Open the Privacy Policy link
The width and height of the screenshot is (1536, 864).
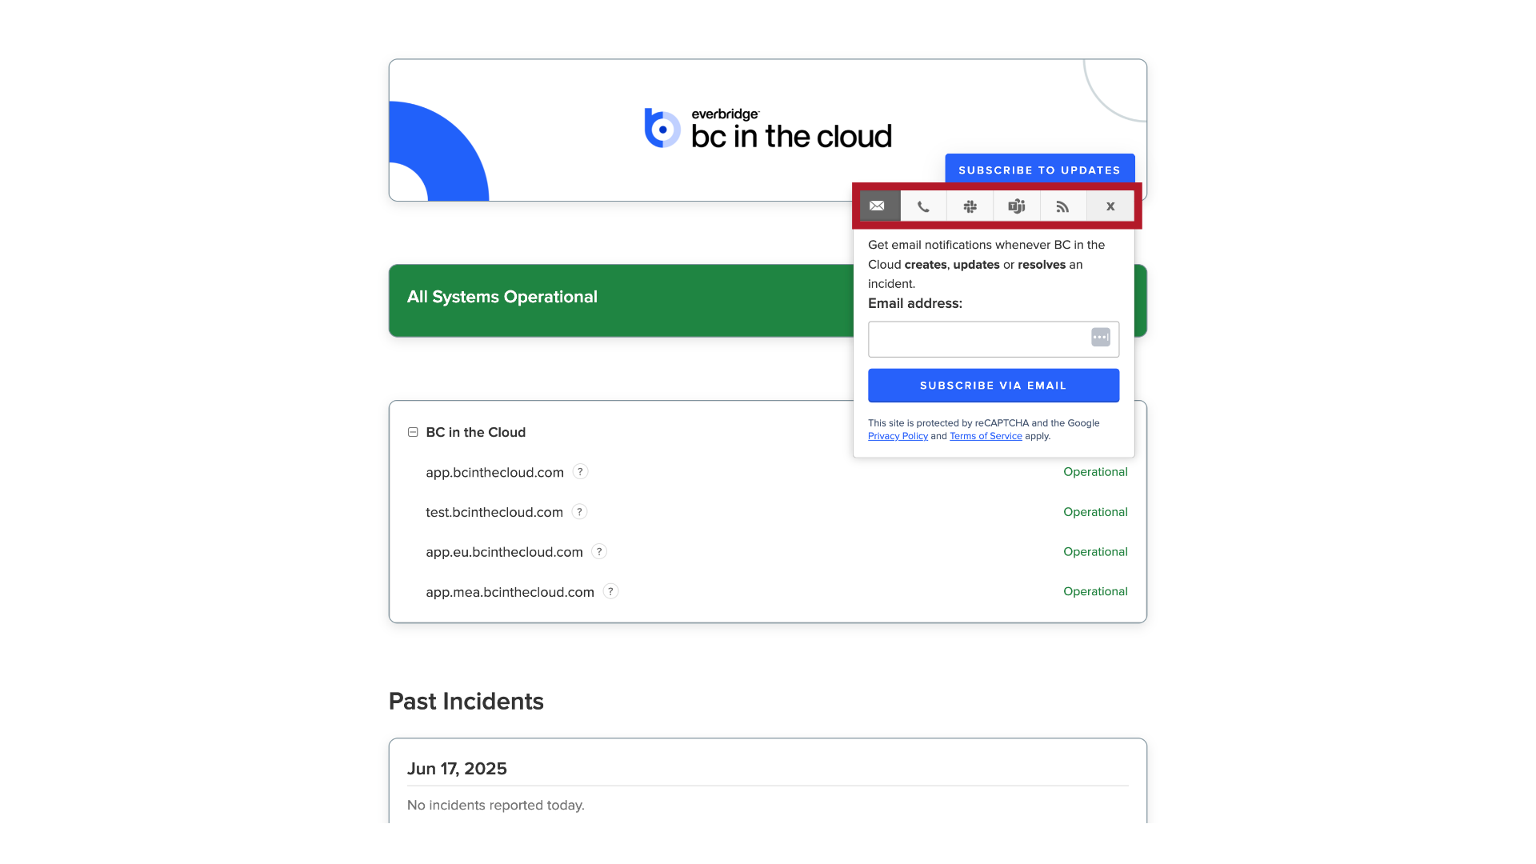coord(898,436)
